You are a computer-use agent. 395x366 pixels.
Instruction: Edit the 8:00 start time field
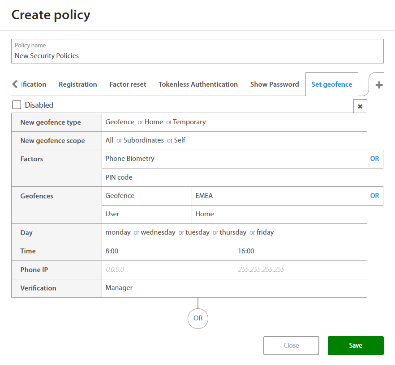[167, 251]
